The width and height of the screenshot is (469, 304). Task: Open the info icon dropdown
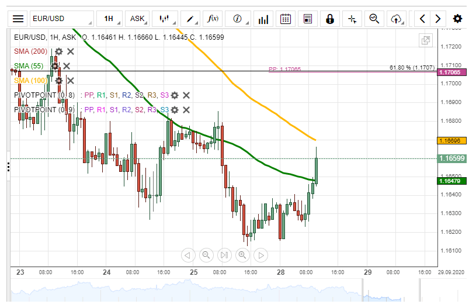click(238, 19)
